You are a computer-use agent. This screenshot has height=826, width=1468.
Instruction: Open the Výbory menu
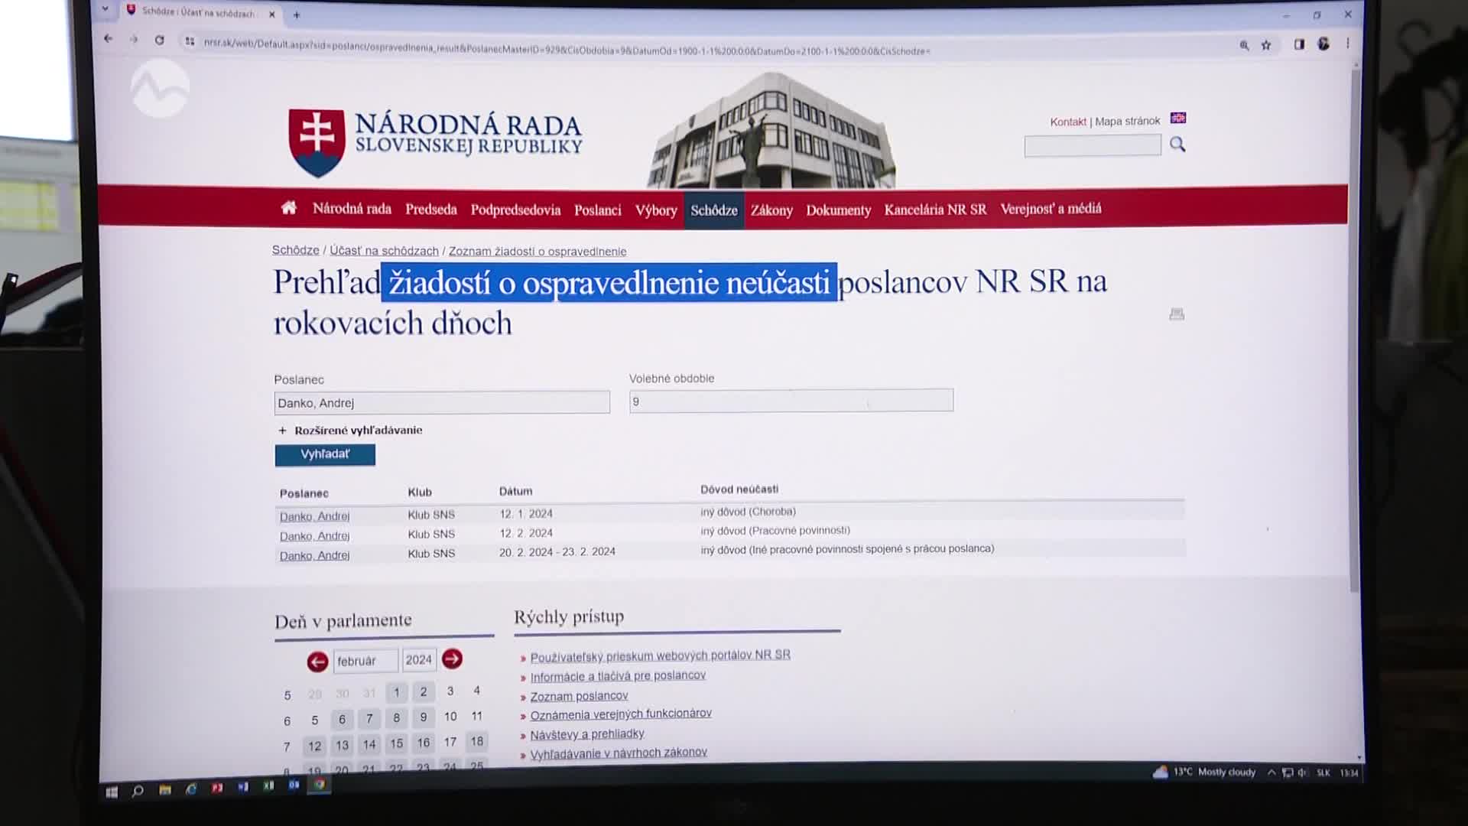click(x=656, y=210)
